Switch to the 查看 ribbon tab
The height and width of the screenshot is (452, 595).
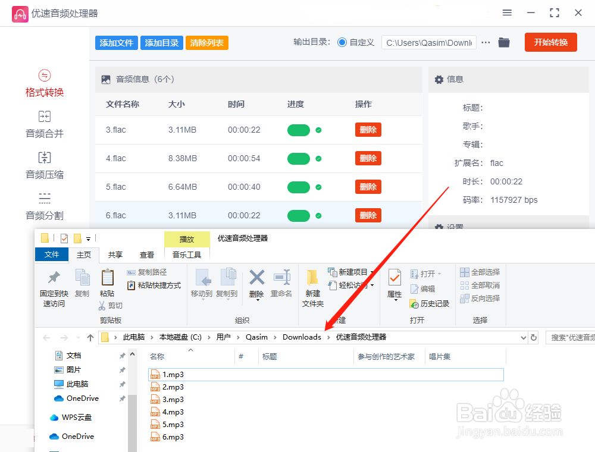coord(147,255)
